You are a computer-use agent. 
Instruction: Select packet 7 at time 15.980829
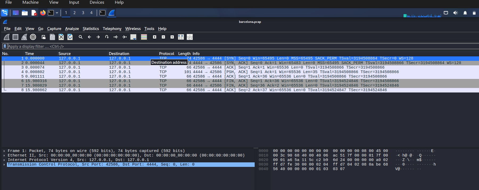(x=240, y=86)
